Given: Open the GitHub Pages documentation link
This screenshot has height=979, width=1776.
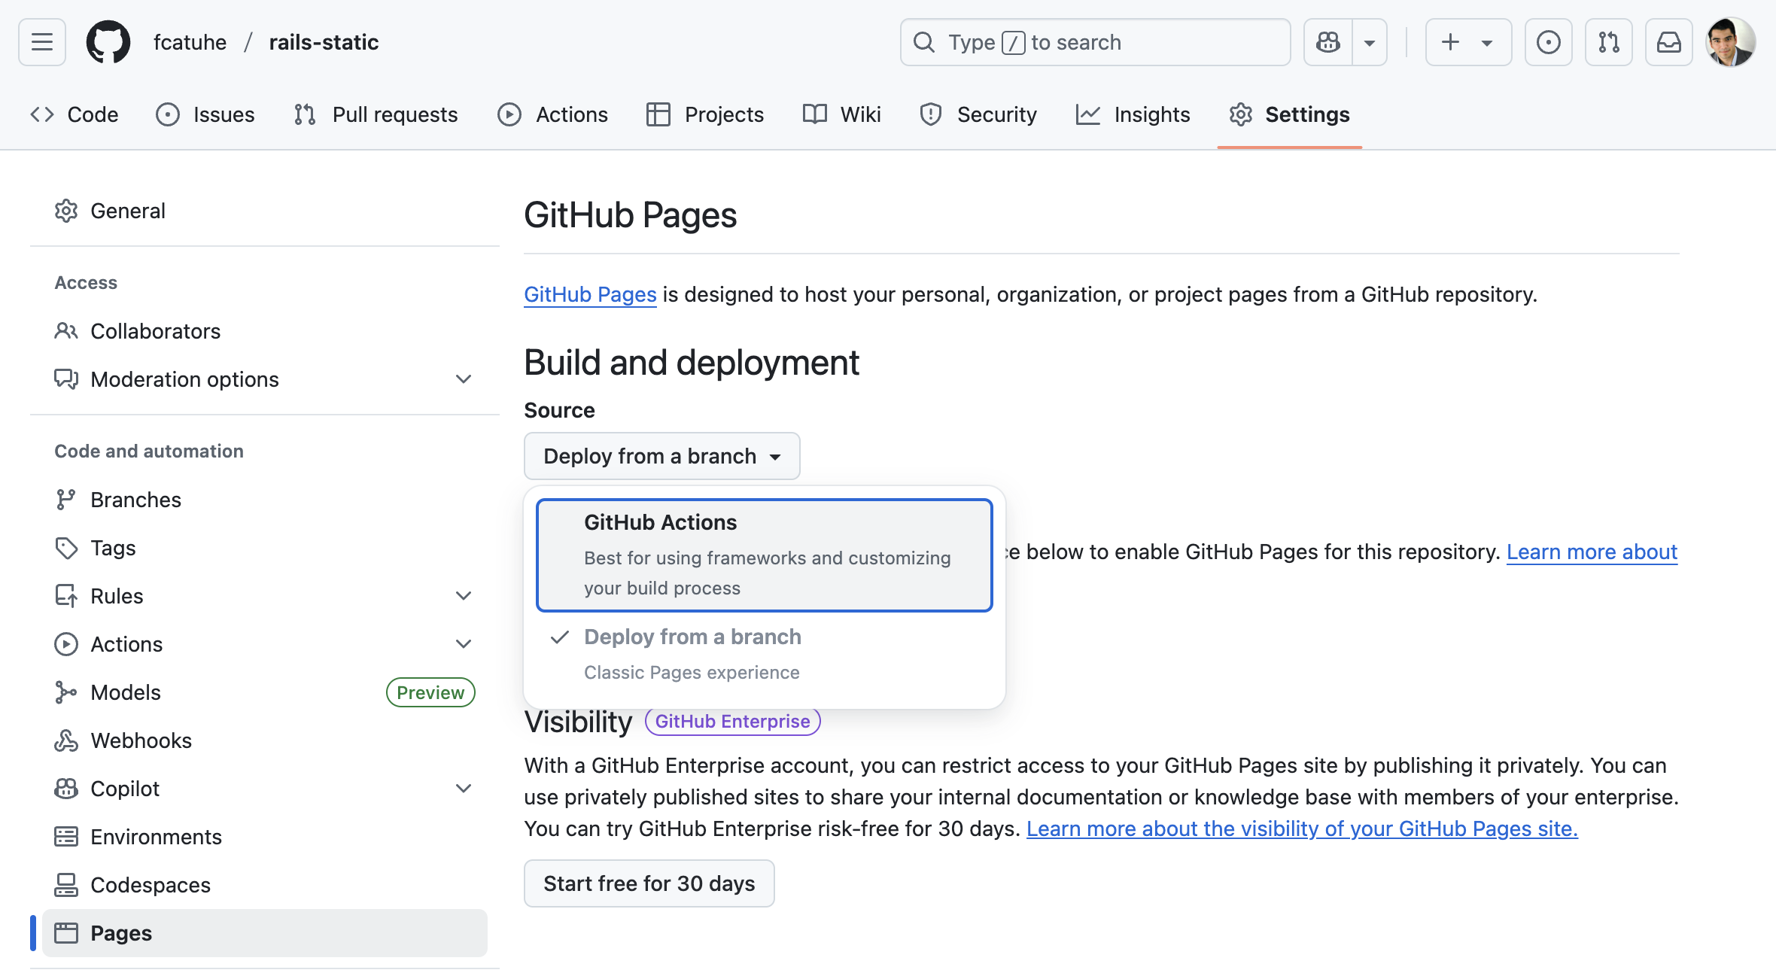Looking at the screenshot, I should (590, 294).
